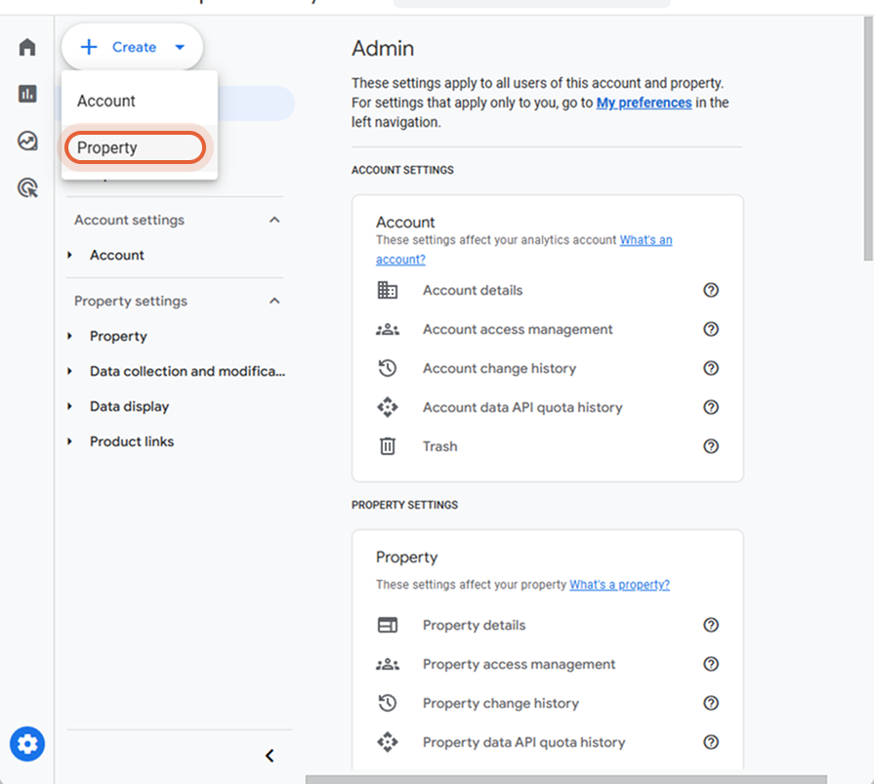
Task: Expand the Account tree item arrow
Action: coord(69,255)
